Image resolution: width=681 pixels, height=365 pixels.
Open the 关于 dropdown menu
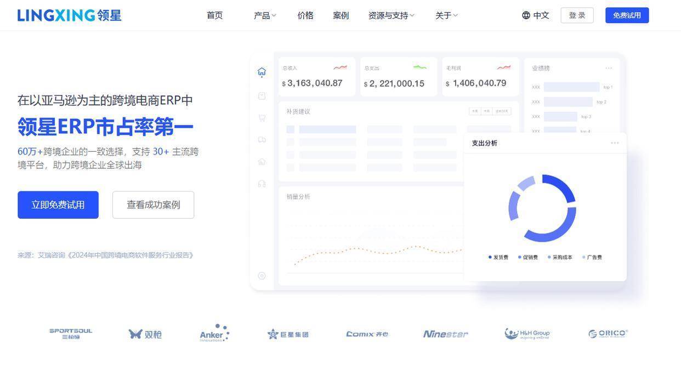click(x=446, y=15)
